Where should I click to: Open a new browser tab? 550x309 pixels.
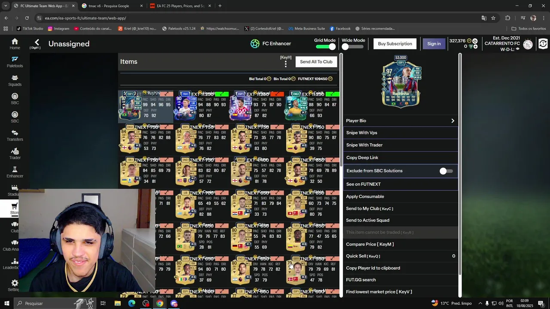(220, 6)
